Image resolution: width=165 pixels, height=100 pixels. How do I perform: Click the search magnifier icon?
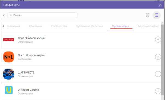[11, 15]
